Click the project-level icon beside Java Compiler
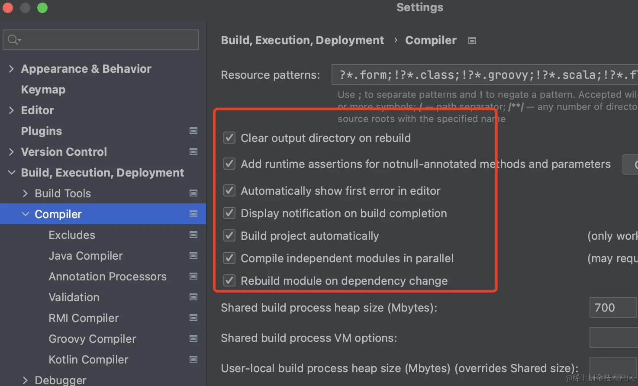638x386 pixels. [x=193, y=255]
